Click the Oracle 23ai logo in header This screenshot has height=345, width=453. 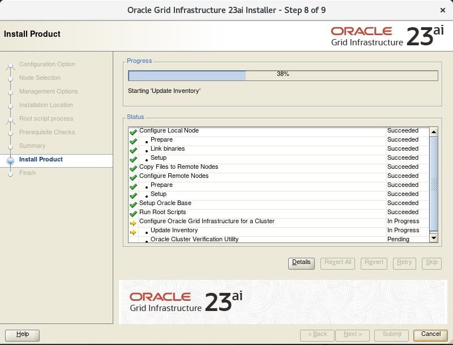pos(387,36)
